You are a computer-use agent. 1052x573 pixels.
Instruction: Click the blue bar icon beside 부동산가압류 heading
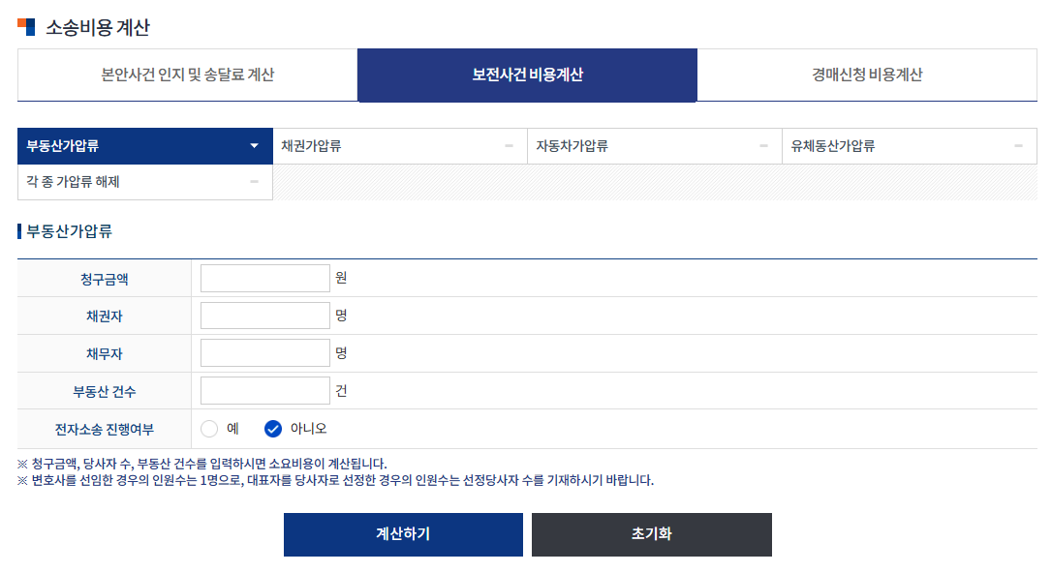(x=18, y=228)
